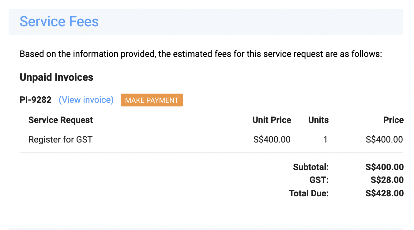Click the GST label in the totals
The width and height of the screenshot is (414, 230).
tap(319, 180)
